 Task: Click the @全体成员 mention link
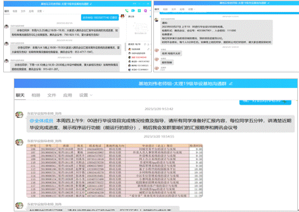pos(41,121)
